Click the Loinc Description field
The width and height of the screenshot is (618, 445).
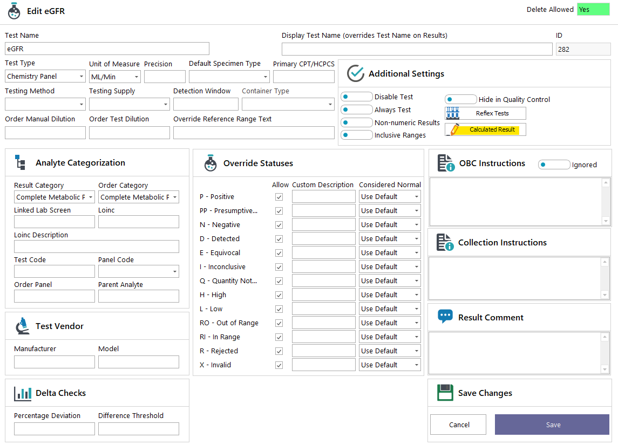pos(97,247)
